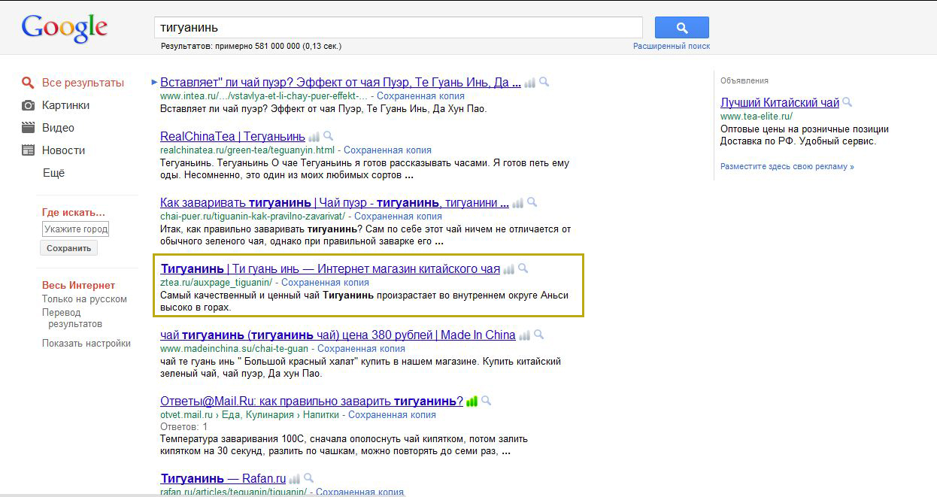The height and width of the screenshot is (497, 937).
Task: Click rating bars icon on intea.ru result
Action: tap(529, 83)
